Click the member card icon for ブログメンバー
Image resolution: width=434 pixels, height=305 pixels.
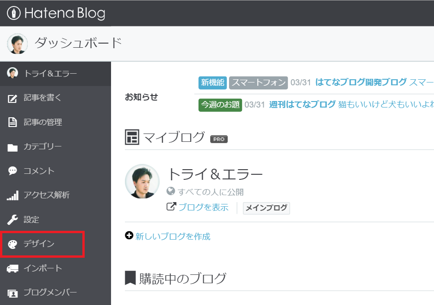tap(12, 293)
